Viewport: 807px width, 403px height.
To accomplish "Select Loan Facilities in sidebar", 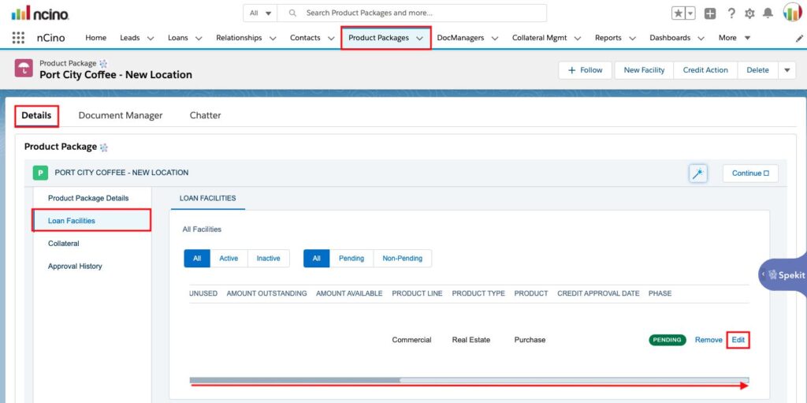I will pyautogui.click(x=91, y=221).
